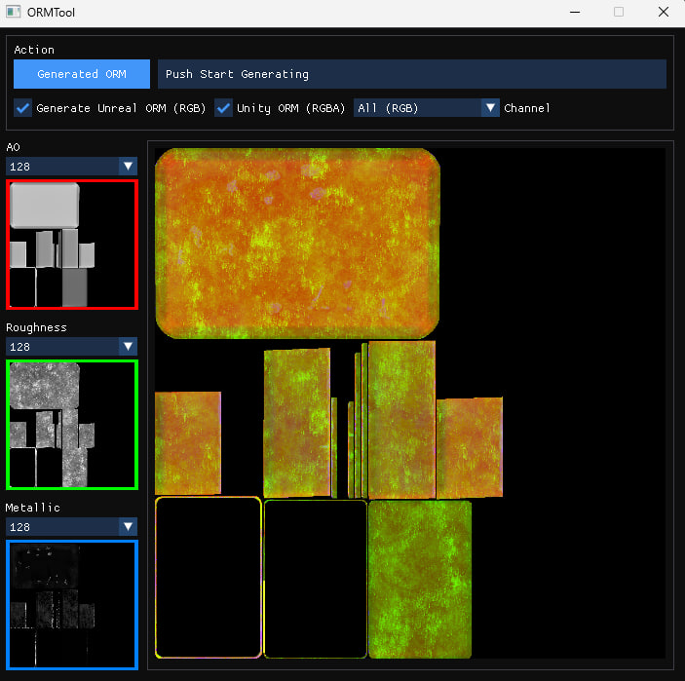Screen dimensions: 685x681
Task: Toggle Generate Unreal ORM (RGB) checkbox
Action: [22, 108]
